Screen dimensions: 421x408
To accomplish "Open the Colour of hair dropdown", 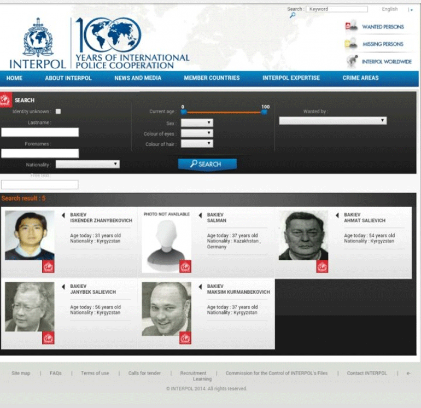I will tap(197, 143).
